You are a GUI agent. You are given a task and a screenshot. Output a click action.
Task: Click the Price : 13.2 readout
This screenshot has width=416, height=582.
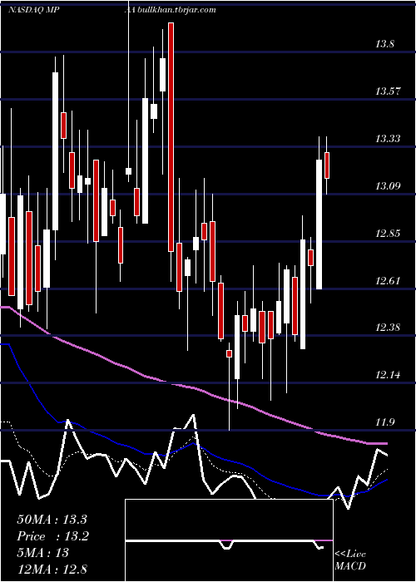tap(52, 536)
